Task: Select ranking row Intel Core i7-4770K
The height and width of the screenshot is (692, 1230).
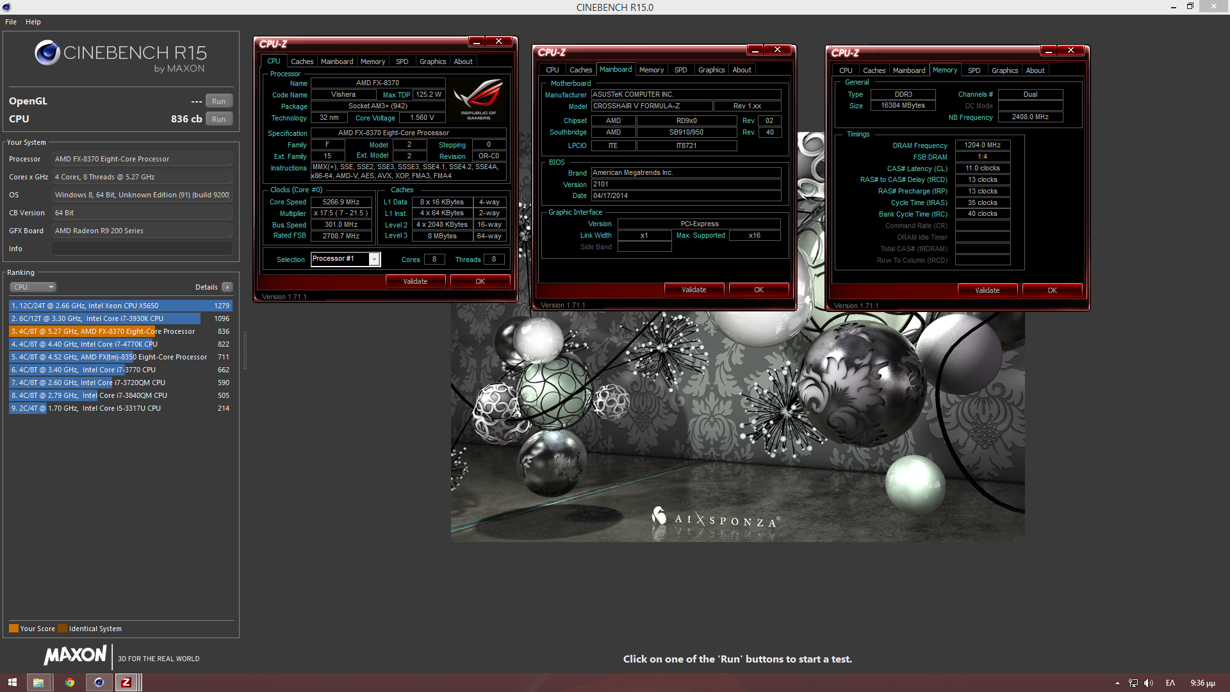Action: coord(120,344)
